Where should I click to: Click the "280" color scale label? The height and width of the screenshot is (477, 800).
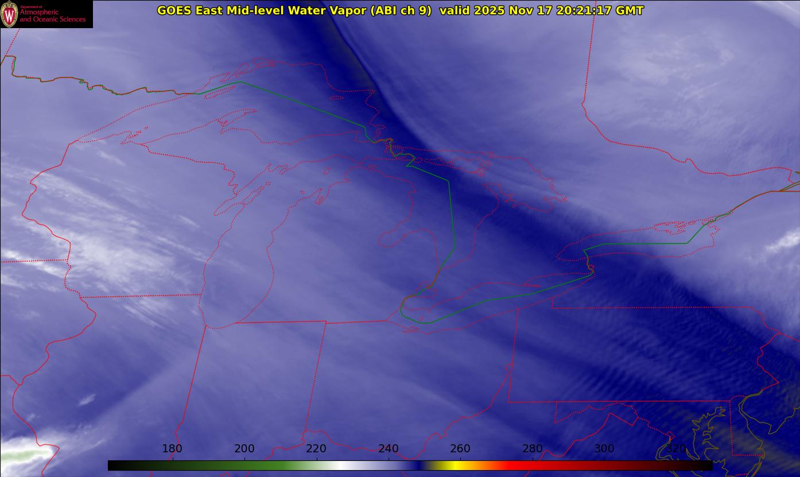pyautogui.click(x=533, y=449)
